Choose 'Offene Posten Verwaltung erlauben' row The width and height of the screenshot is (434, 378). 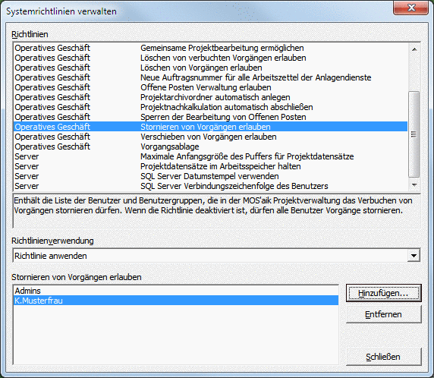point(210,87)
